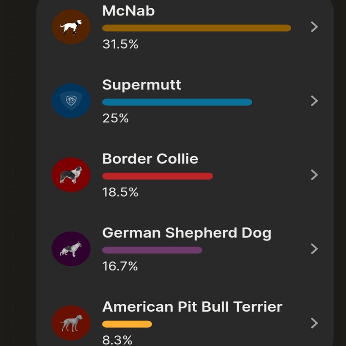Tap the American Pit Bull Terrier label
This screenshot has width=346, height=346.
click(193, 307)
